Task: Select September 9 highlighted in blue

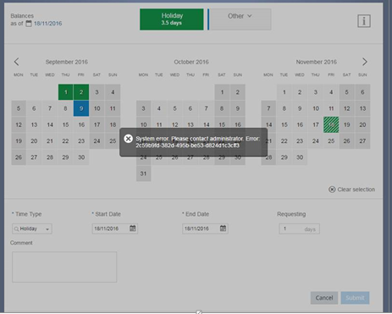Action: (81, 108)
